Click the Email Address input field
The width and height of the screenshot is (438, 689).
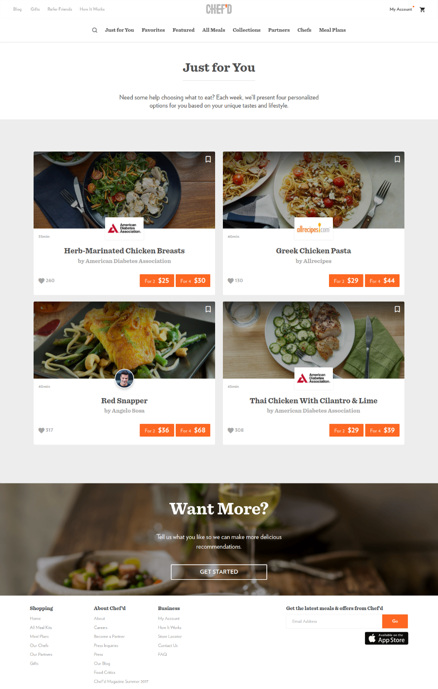point(334,621)
